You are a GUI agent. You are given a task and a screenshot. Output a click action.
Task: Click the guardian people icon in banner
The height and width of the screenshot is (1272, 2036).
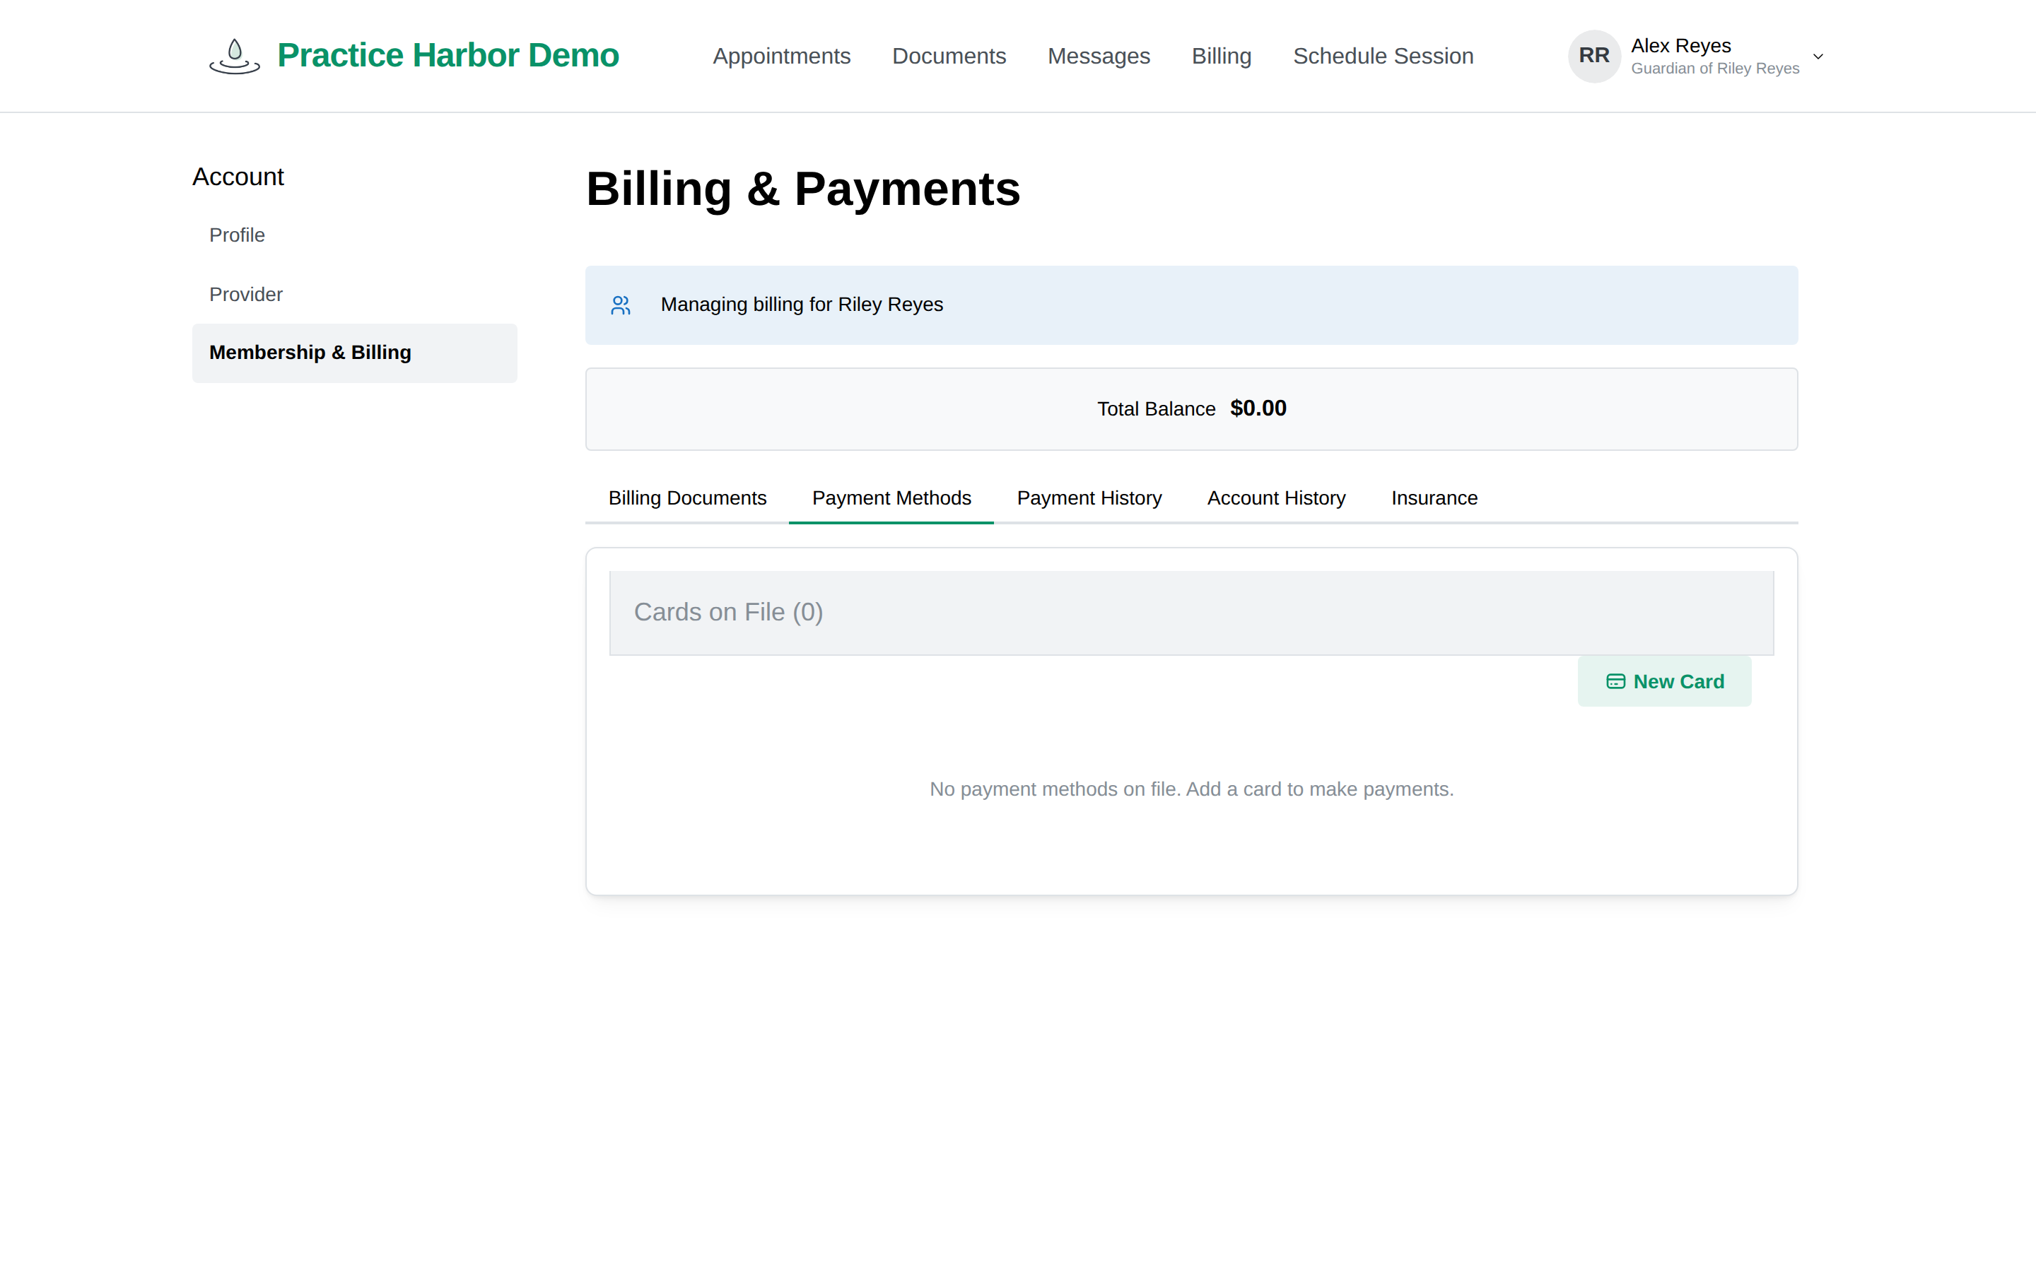(621, 305)
